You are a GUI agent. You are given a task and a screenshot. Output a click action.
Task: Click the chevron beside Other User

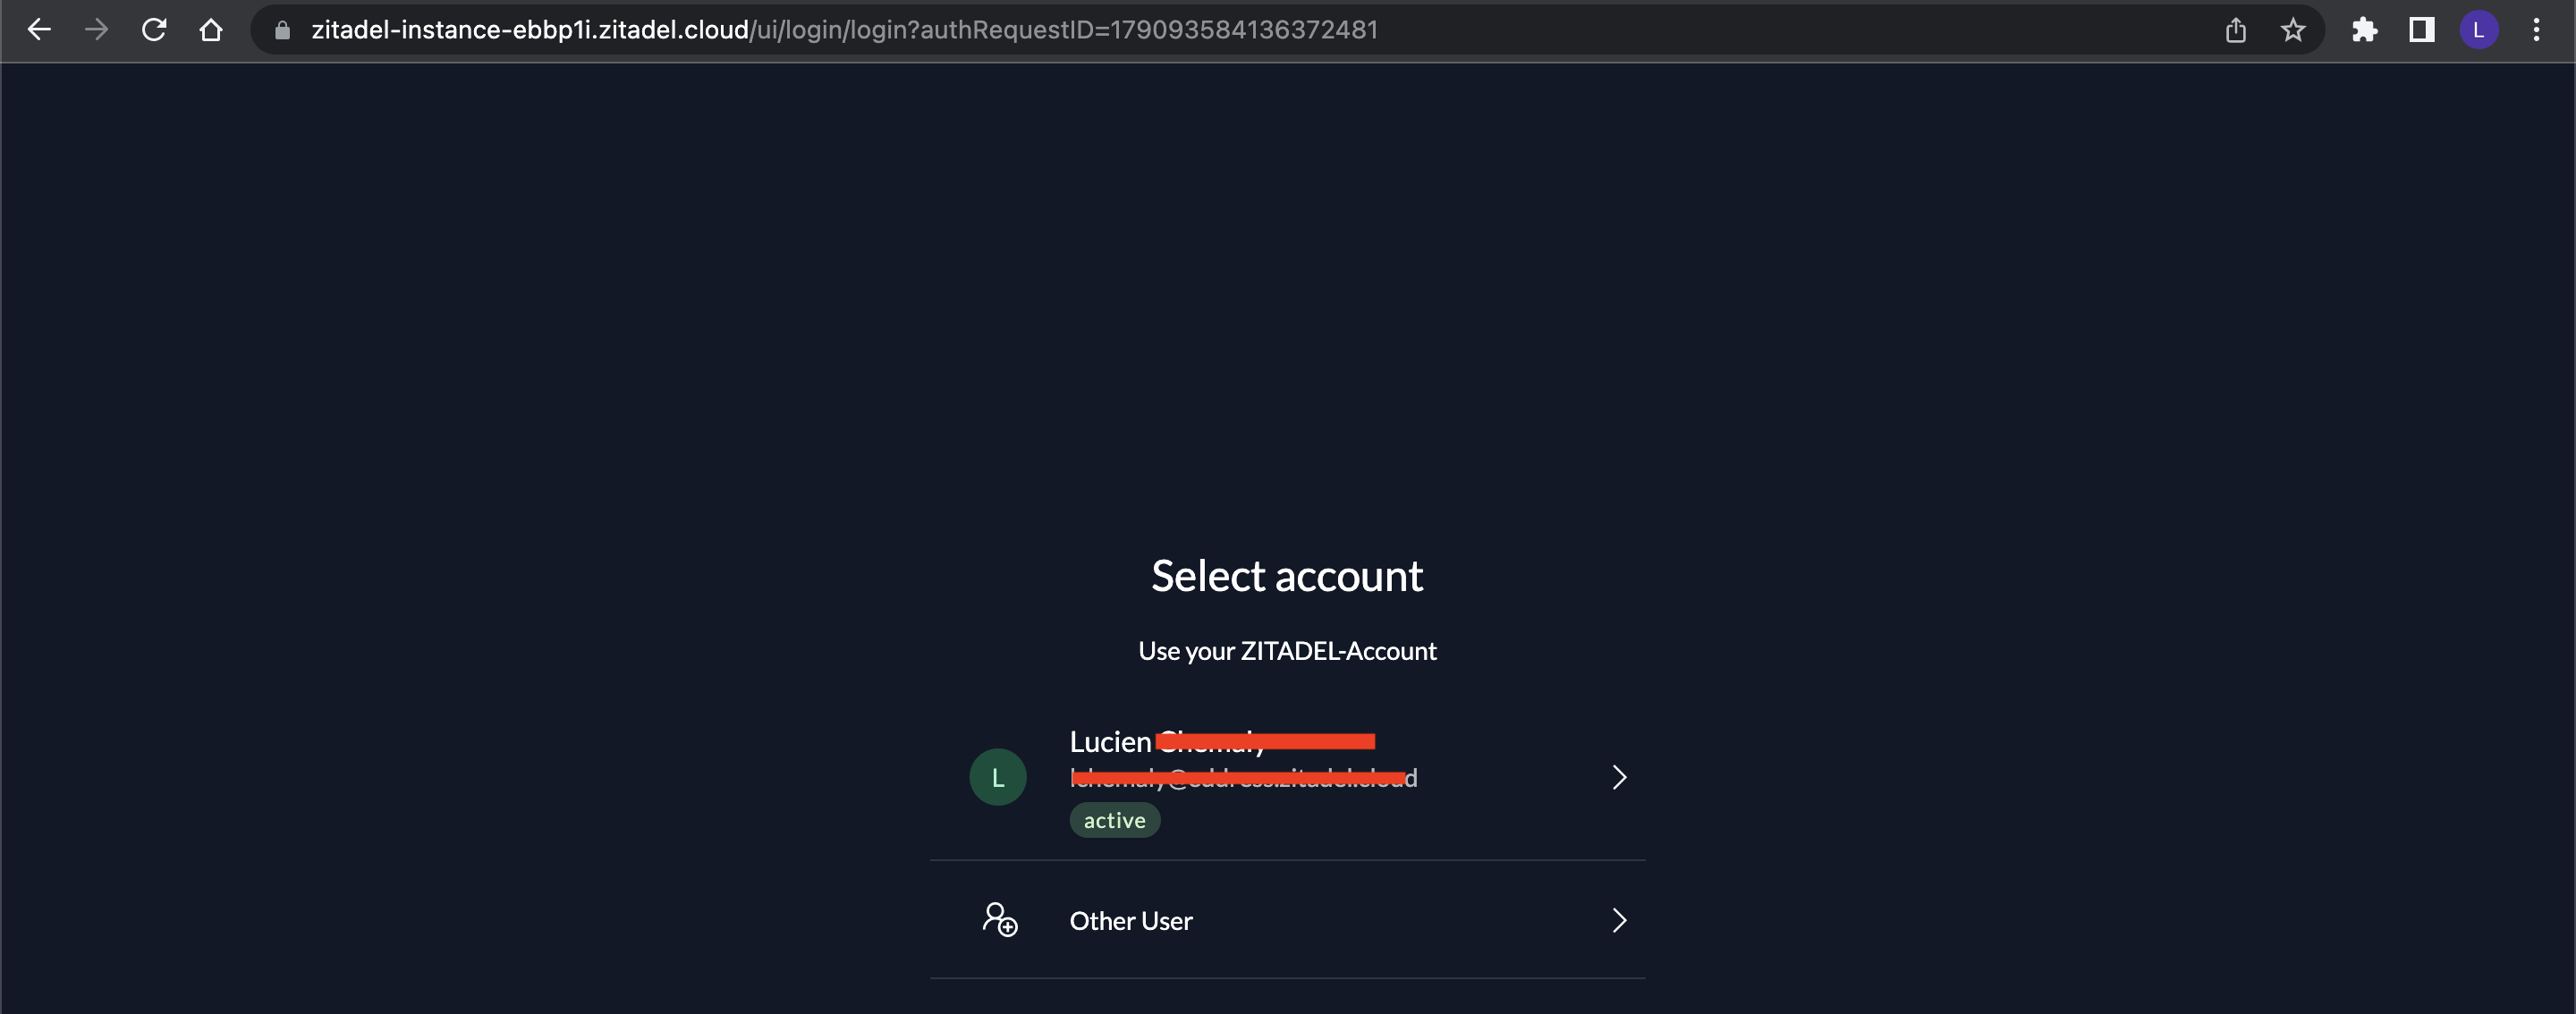point(1619,920)
